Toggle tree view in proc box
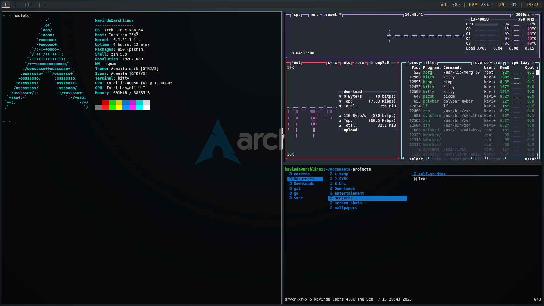544x306 pixels. (x=498, y=63)
